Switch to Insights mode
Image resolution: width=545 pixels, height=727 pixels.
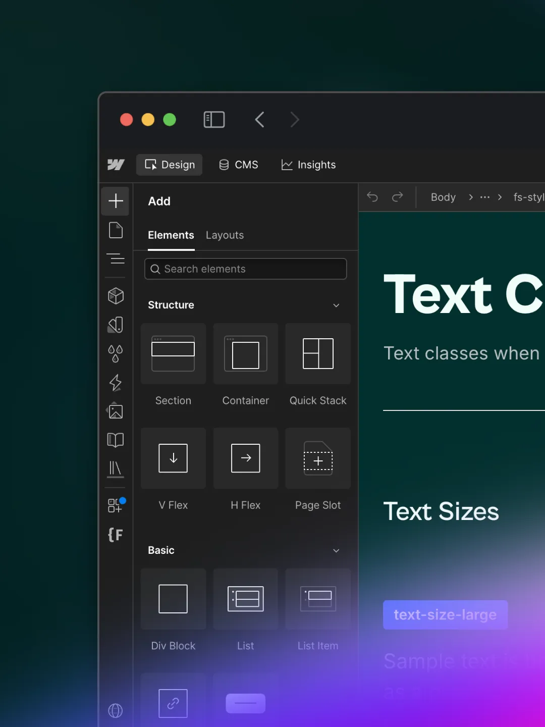308,165
